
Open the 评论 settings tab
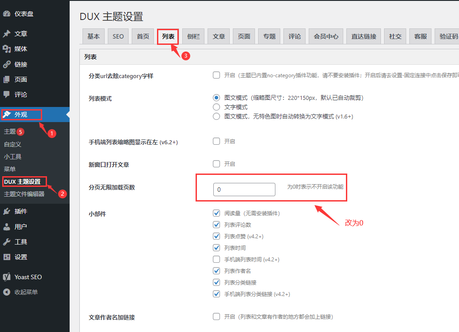tap(294, 36)
